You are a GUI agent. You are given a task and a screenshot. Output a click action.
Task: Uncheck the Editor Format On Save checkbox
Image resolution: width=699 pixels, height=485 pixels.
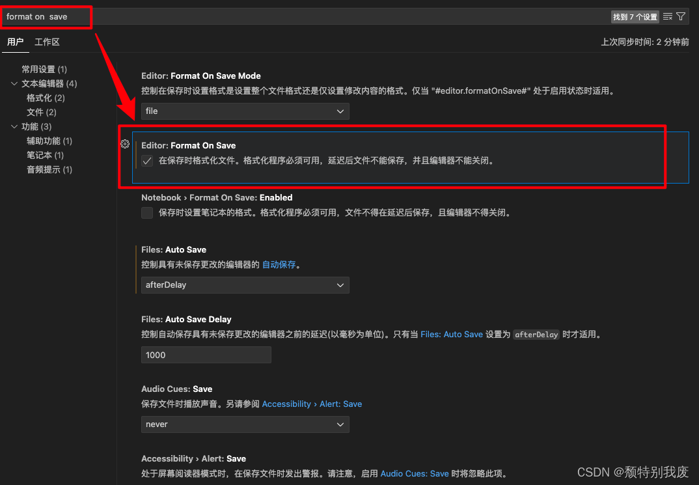(x=147, y=161)
